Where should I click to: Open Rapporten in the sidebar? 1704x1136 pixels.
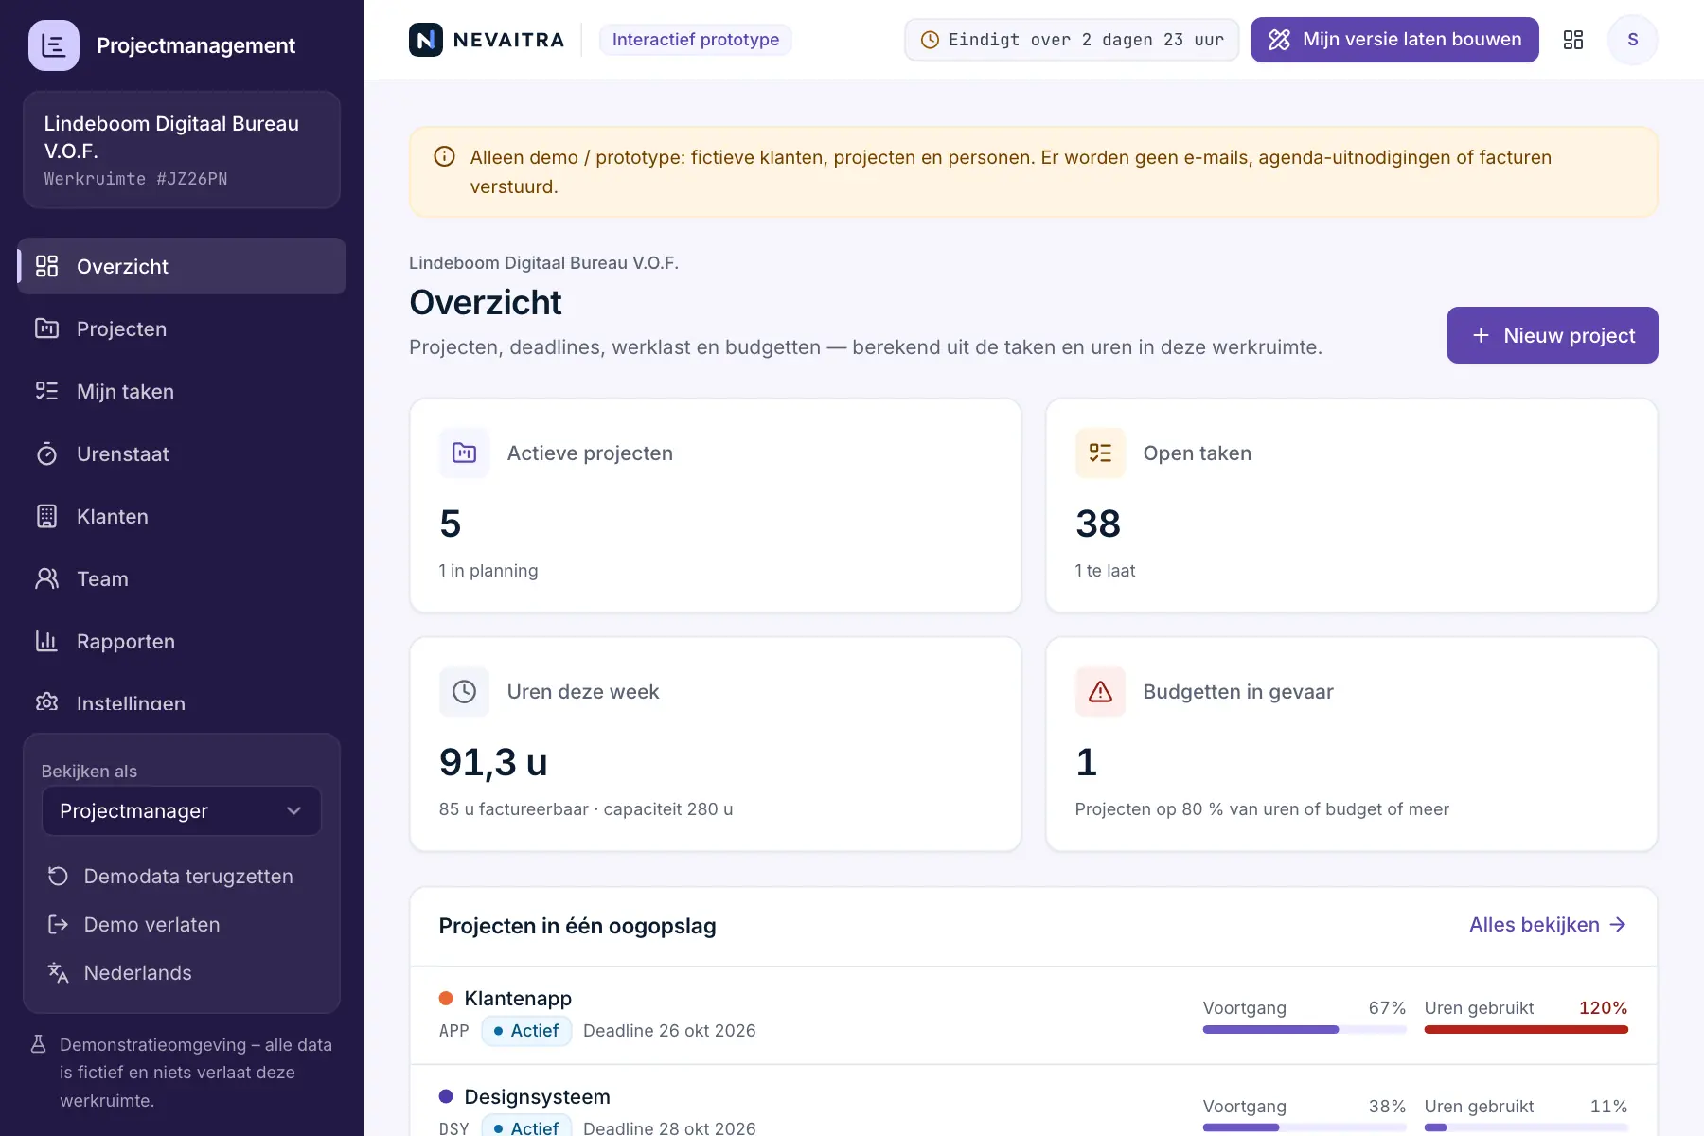[x=181, y=641]
